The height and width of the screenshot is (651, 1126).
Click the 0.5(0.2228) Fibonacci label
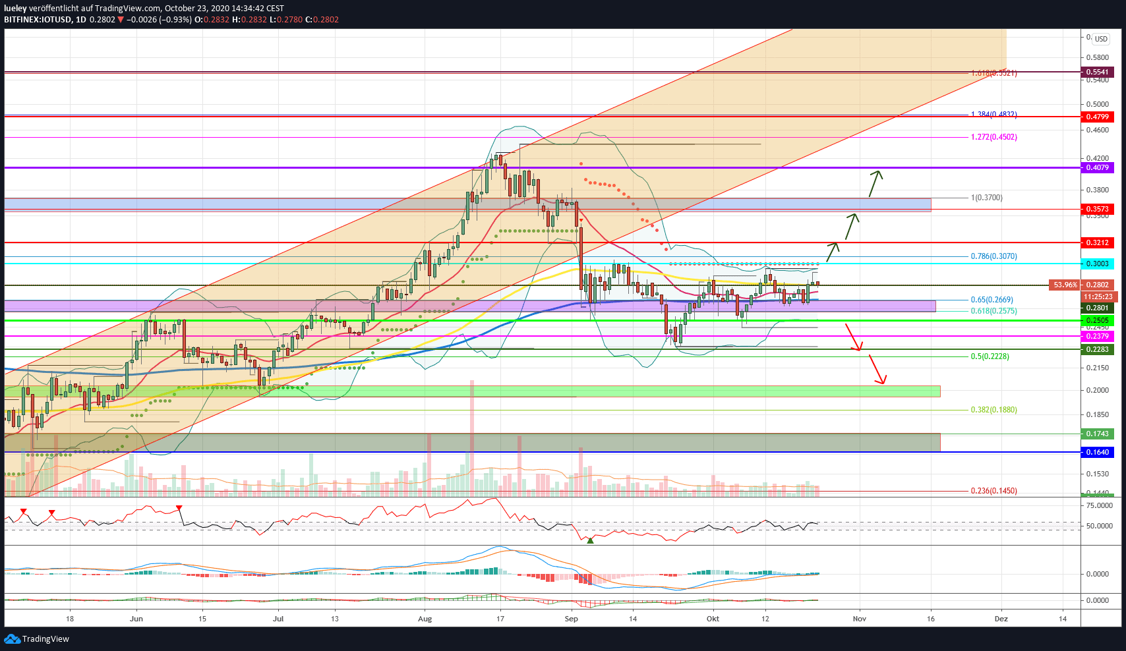pos(990,356)
